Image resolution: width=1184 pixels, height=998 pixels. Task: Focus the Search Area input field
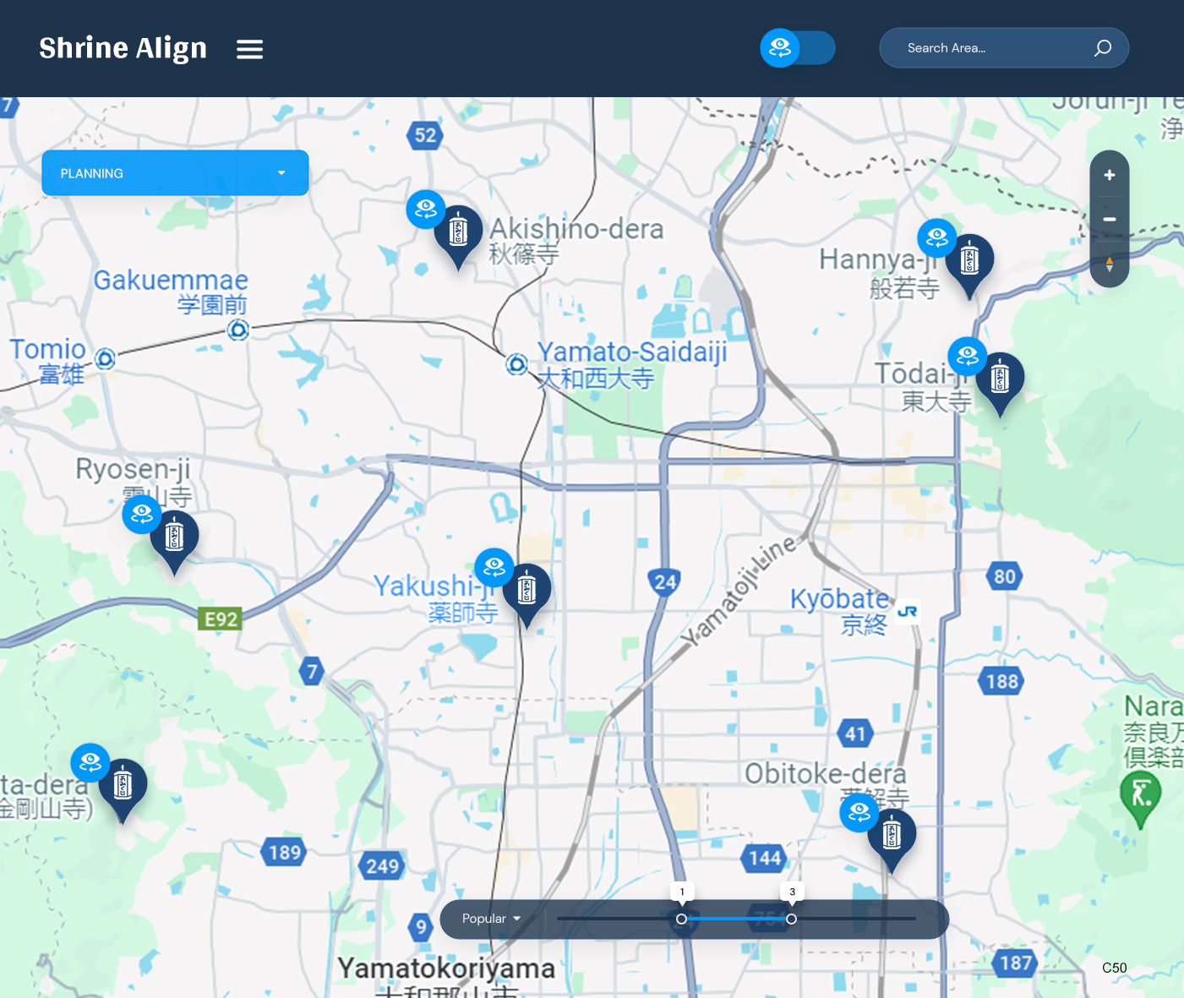[1004, 48]
